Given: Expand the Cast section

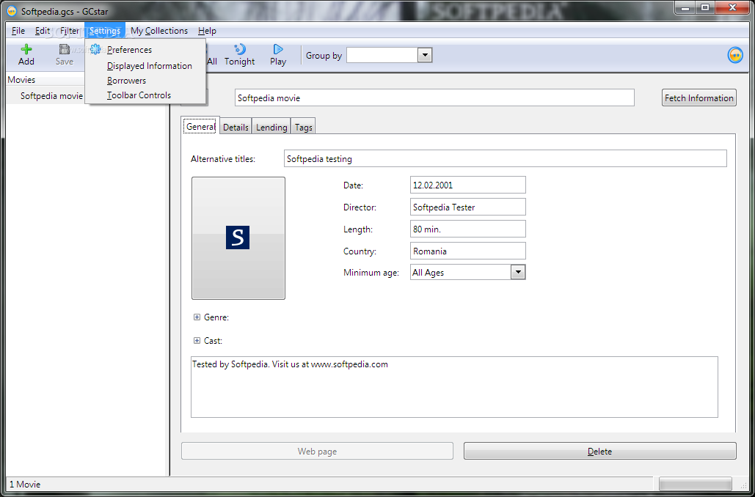Looking at the screenshot, I should (x=197, y=341).
